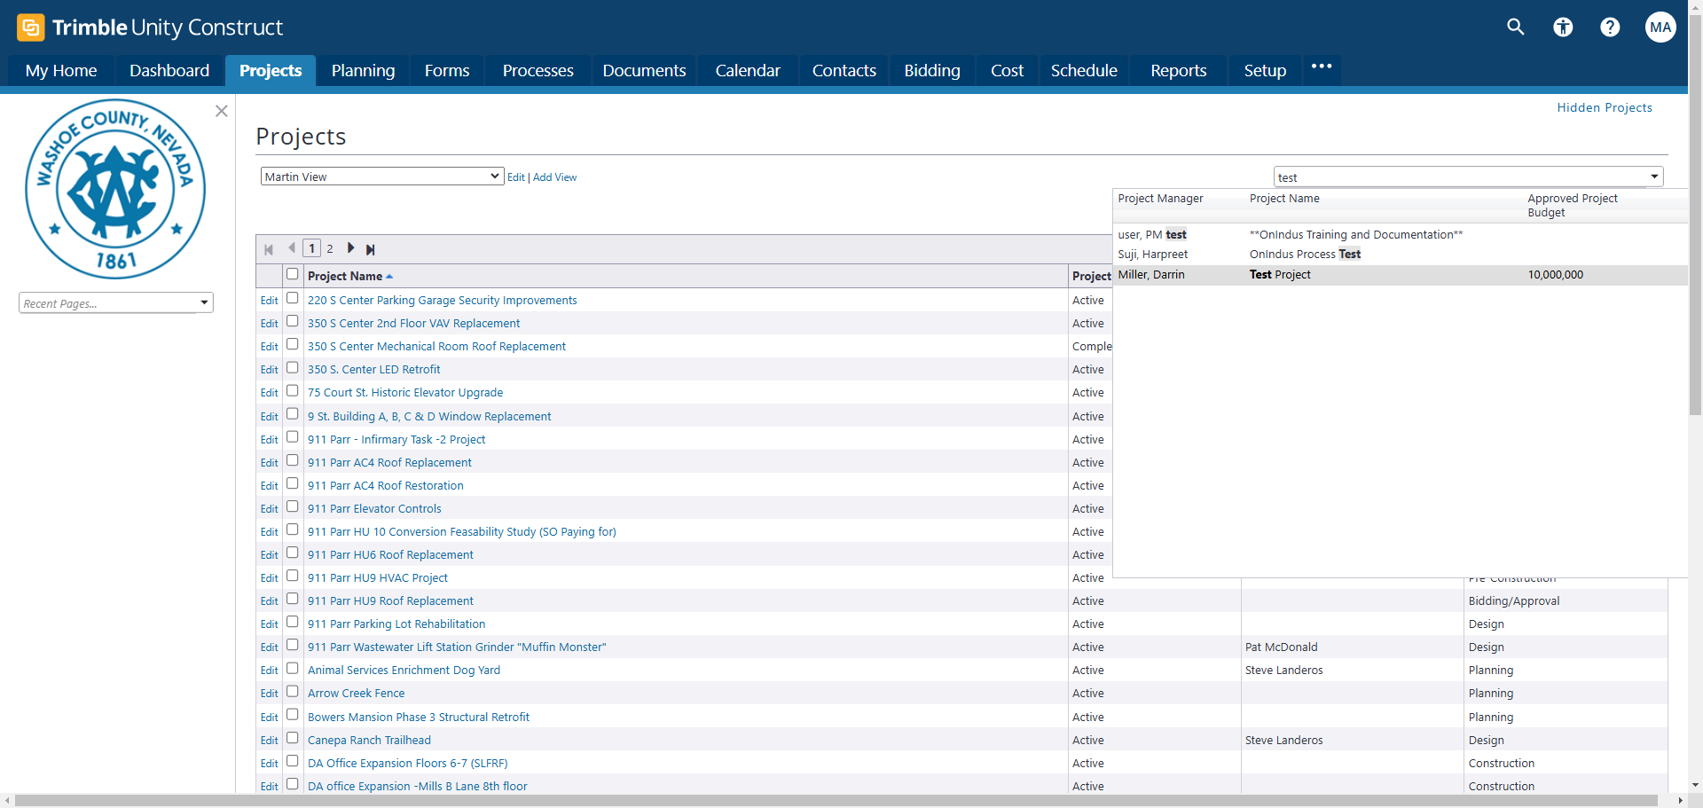Viewport: 1703px width, 808px height.
Task: Click the Approved Project Budget column header
Action: (1573, 206)
